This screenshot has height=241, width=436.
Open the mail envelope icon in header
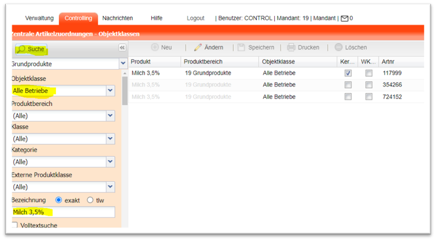pos(345,19)
